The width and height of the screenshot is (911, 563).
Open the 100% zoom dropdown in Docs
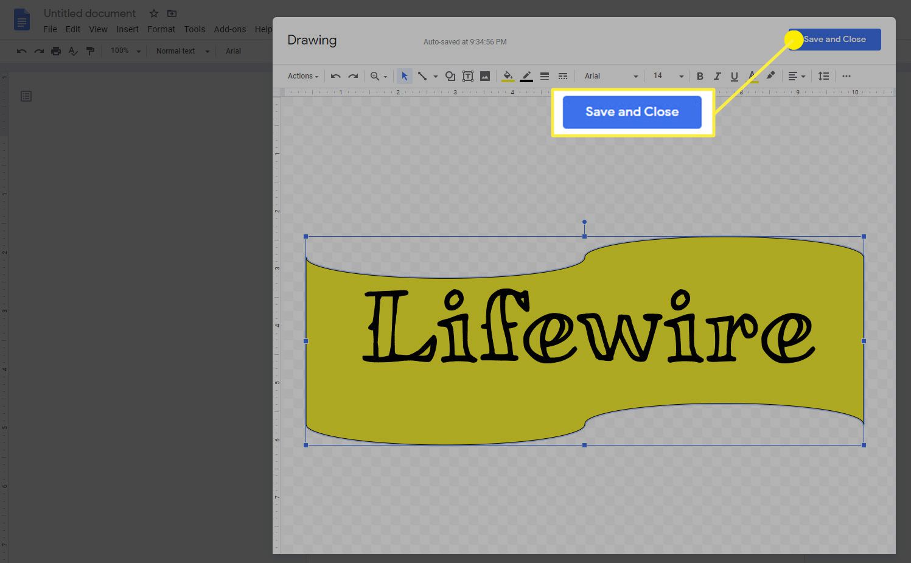coord(125,51)
